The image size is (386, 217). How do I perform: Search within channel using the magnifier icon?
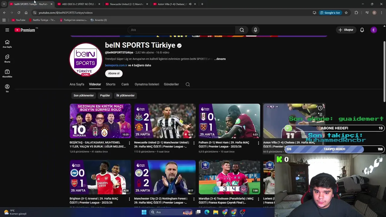[188, 84]
